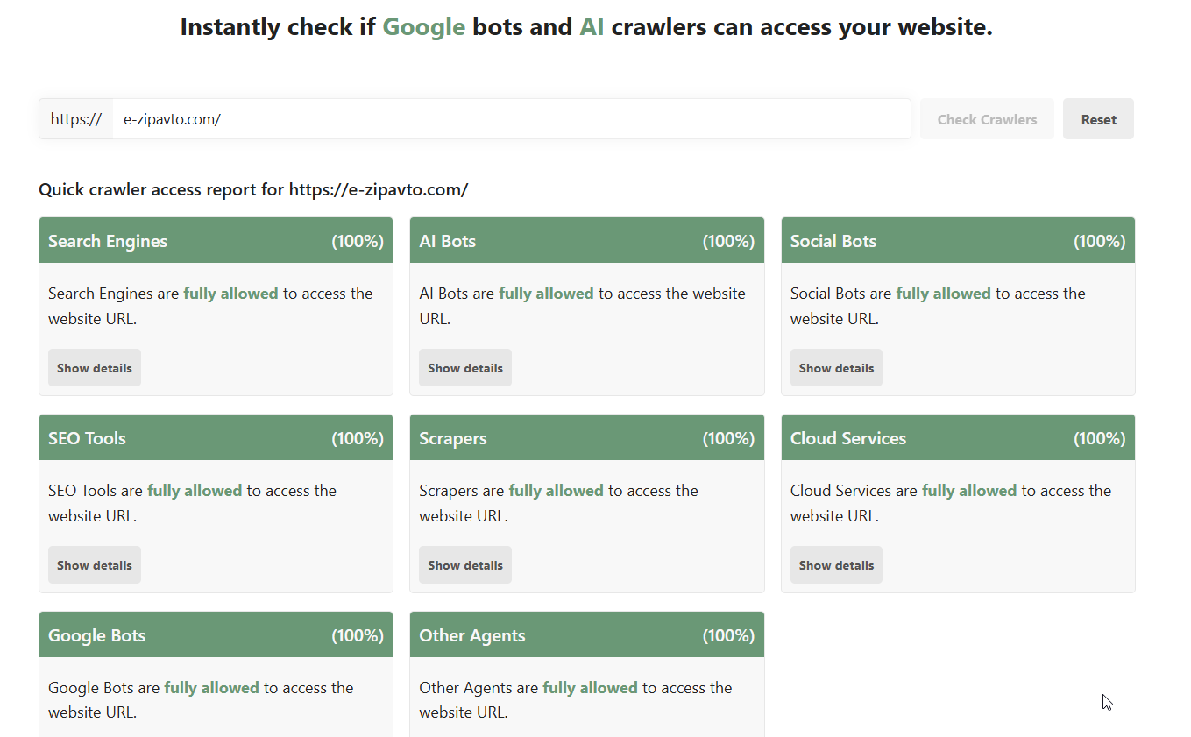Expand SEO Tools details
This screenshot has width=1191, height=737.
[95, 565]
